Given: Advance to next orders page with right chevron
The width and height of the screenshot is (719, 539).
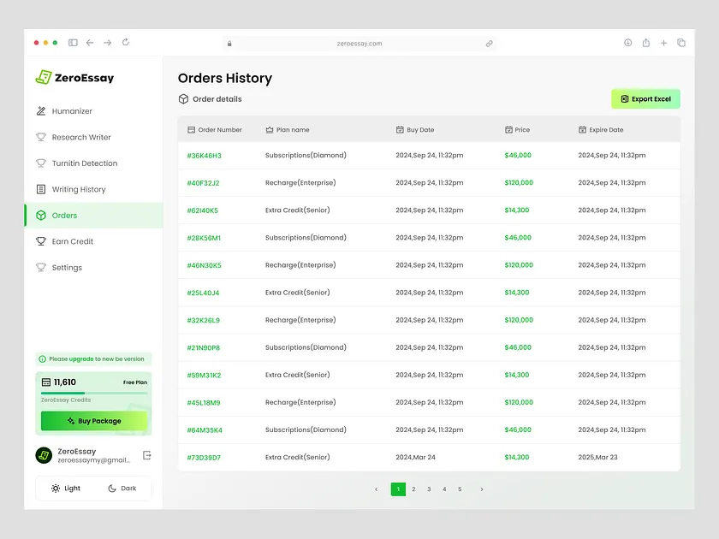Looking at the screenshot, I should point(481,489).
